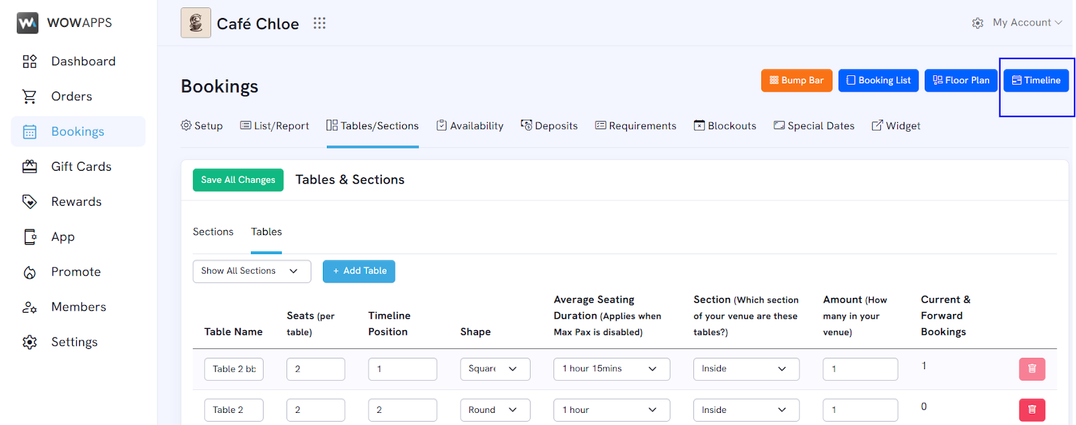Image resolution: width=1076 pixels, height=425 pixels.
Task: Open the 1 hour 15mins duration dropdown
Action: 612,369
